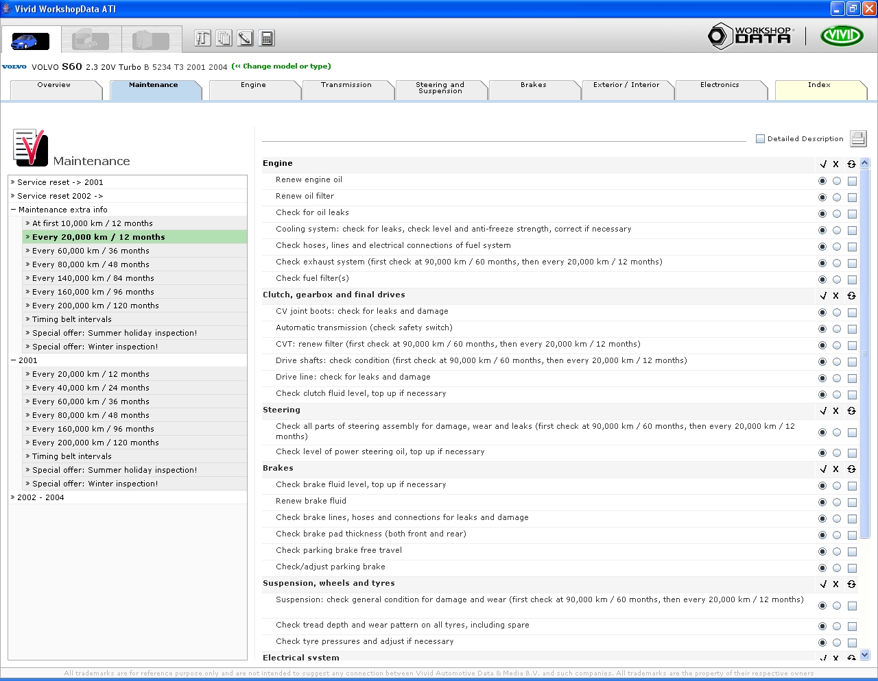The height and width of the screenshot is (681, 878).
Task: Click checkmark icon in Suspension, wheels header
Action: coord(823,584)
